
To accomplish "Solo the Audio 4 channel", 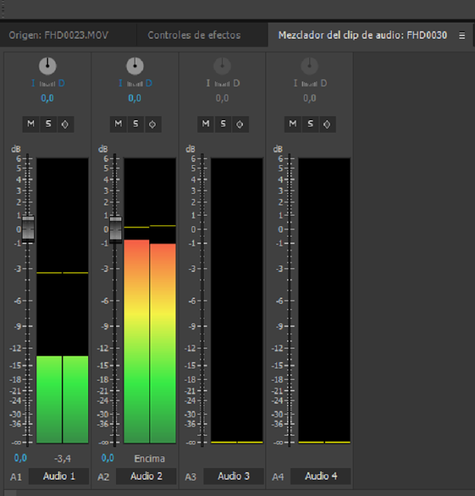I will click(310, 124).
